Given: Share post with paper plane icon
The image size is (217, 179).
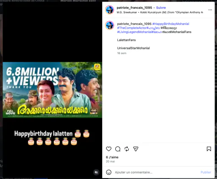Looking at the screenshot, I should tap(136, 149).
